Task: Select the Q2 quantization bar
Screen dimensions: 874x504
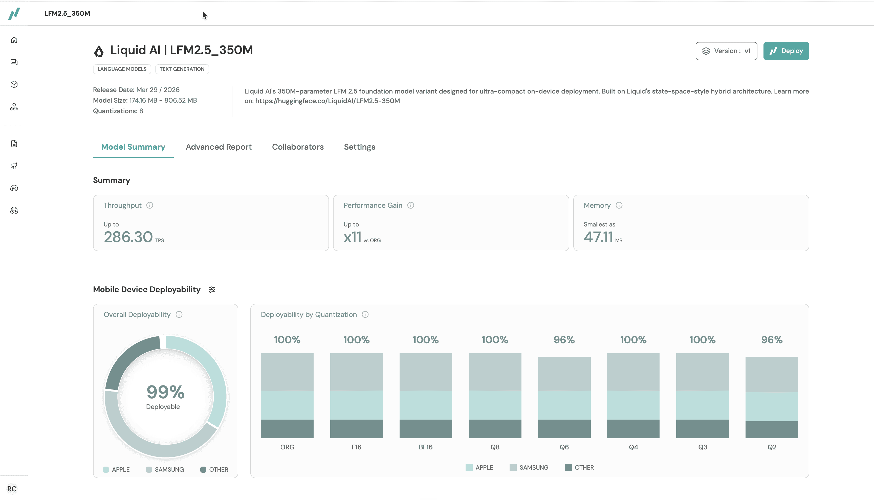Action: [x=772, y=397]
